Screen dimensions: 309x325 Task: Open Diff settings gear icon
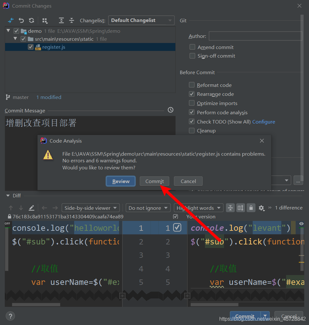[262, 208]
